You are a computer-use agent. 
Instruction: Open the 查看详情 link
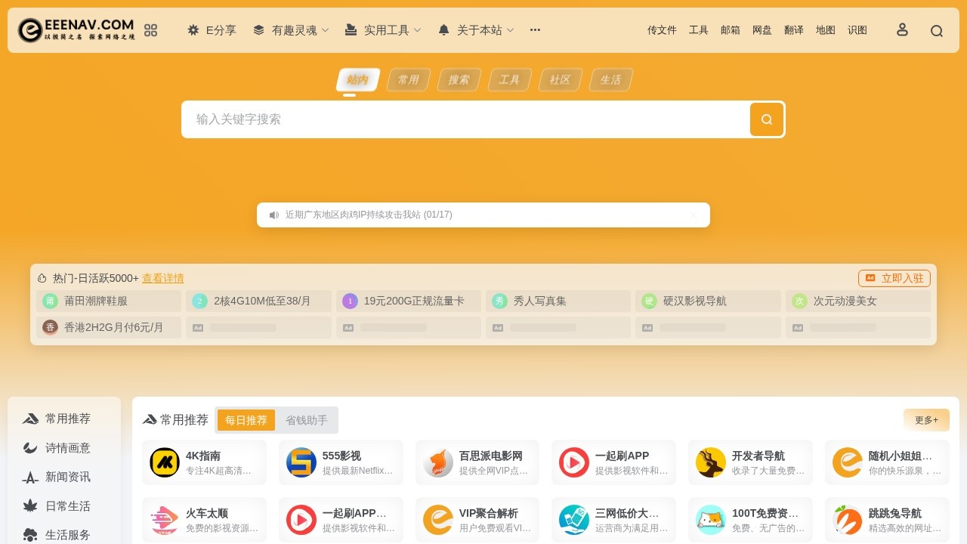(163, 278)
